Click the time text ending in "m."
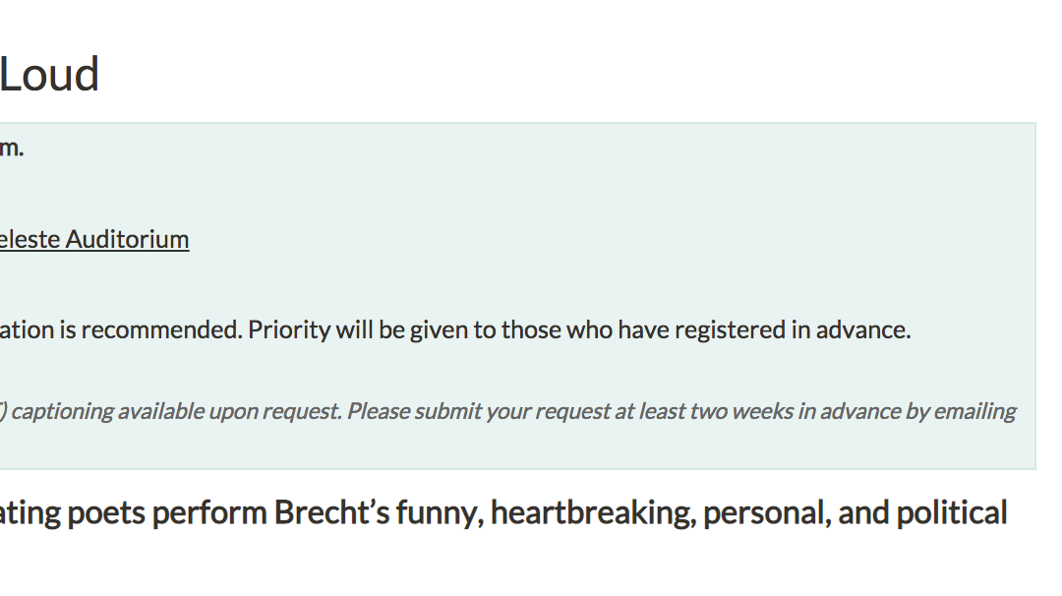The image size is (1062, 596). point(12,148)
